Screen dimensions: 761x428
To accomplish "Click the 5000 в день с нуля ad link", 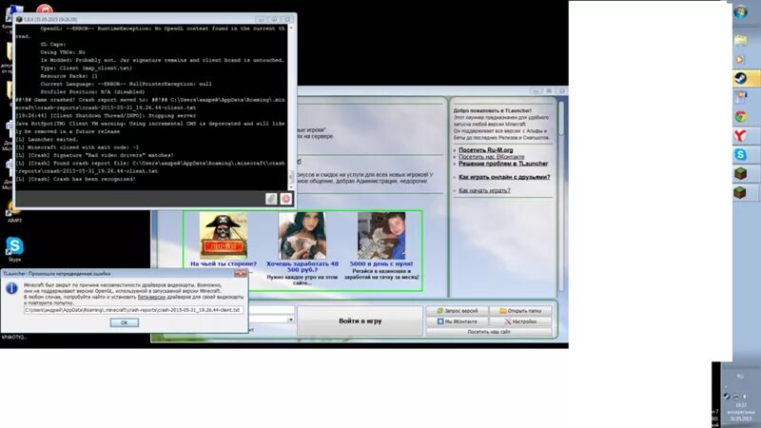I will pos(381,264).
